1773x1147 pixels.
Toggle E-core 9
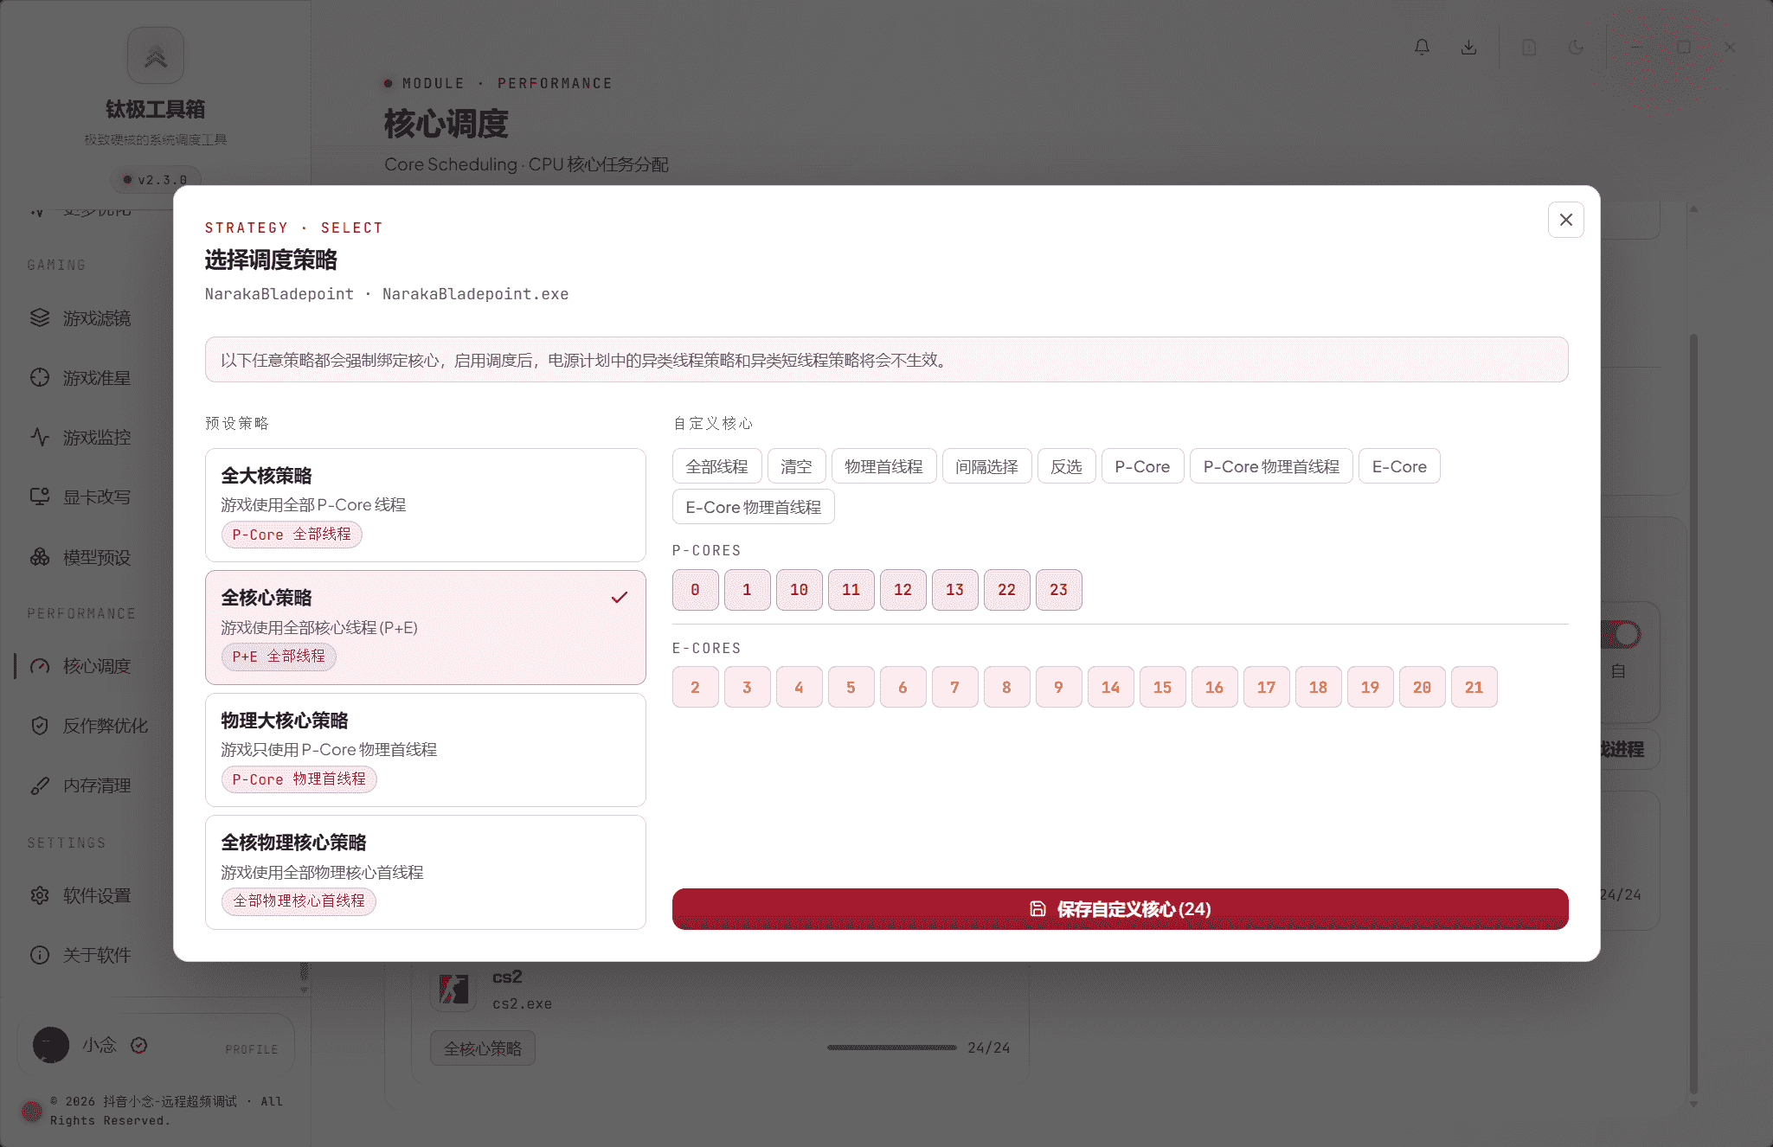tap(1058, 687)
